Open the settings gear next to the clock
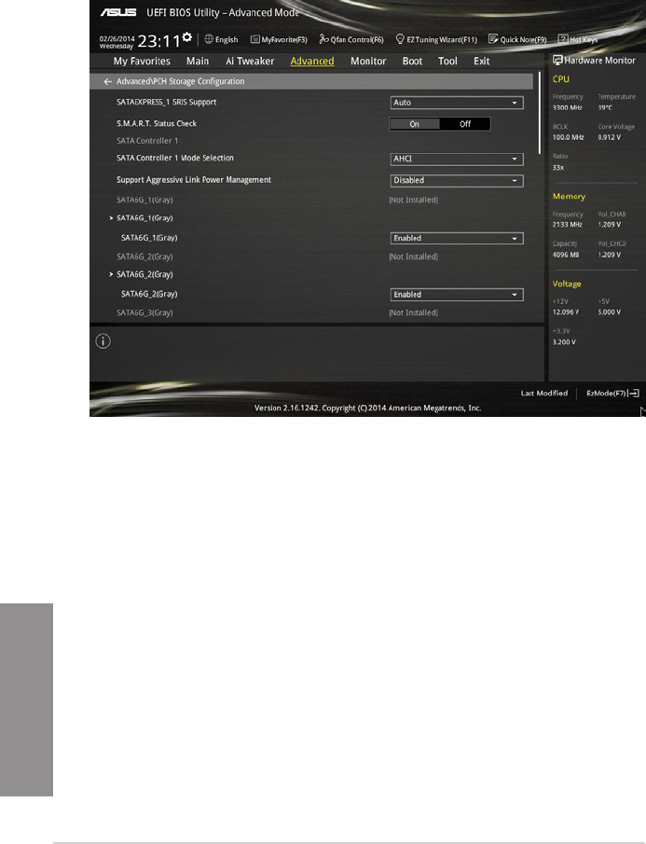This screenshot has width=646, height=844. [186, 37]
